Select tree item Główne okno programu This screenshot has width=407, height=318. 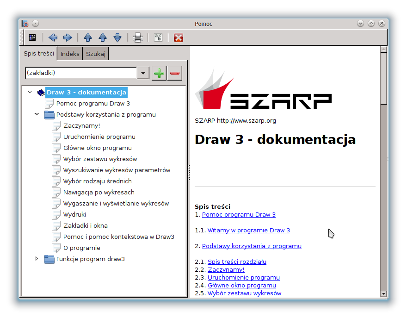[x=98, y=148]
